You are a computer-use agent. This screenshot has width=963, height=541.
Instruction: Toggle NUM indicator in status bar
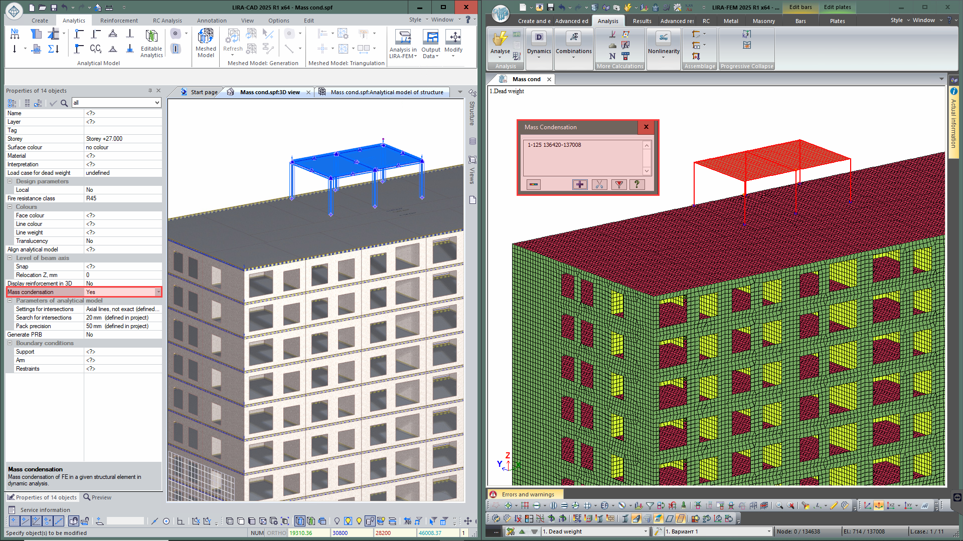point(257,533)
